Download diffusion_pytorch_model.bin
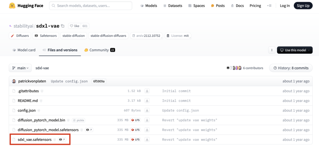 click(x=147, y=120)
